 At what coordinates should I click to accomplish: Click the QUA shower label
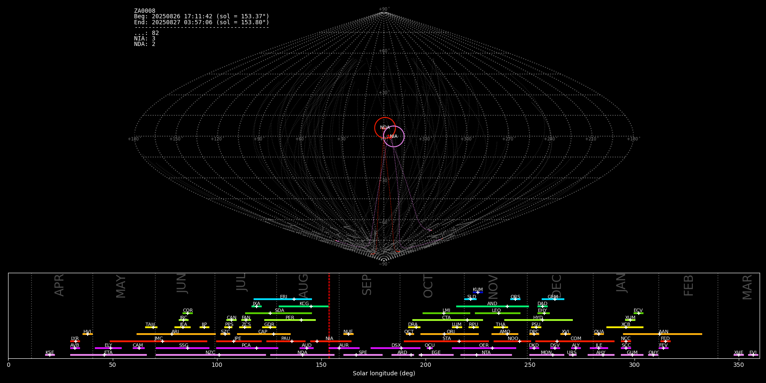599,332
